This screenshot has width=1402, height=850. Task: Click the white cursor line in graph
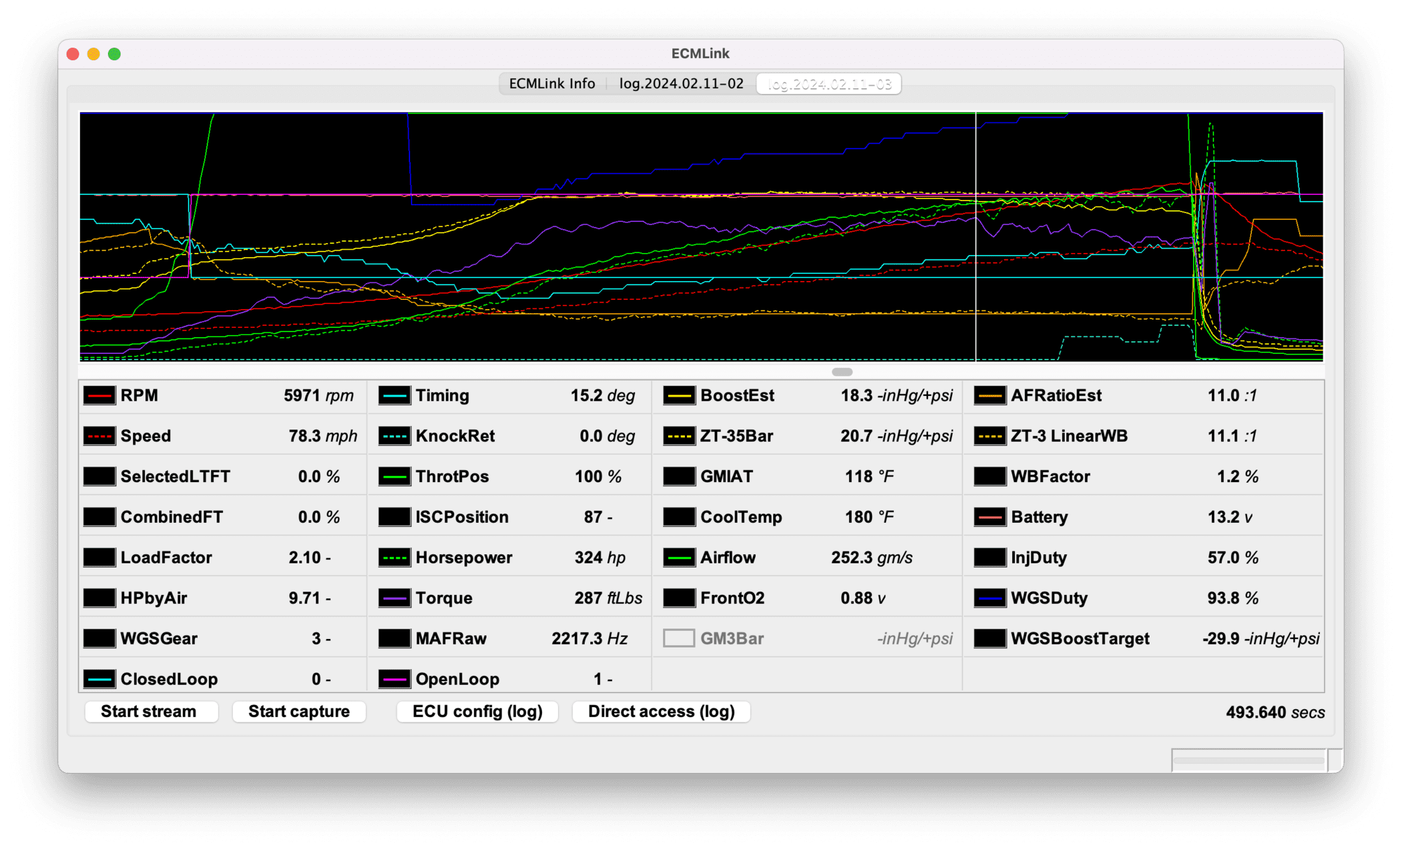(976, 237)
